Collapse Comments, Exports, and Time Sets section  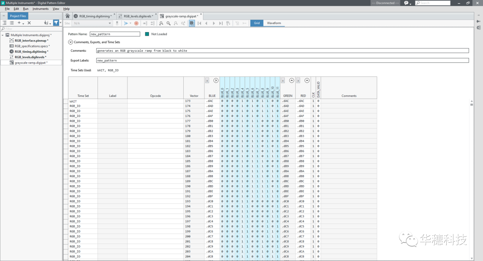pyautogui.click(x=71, y=42)
